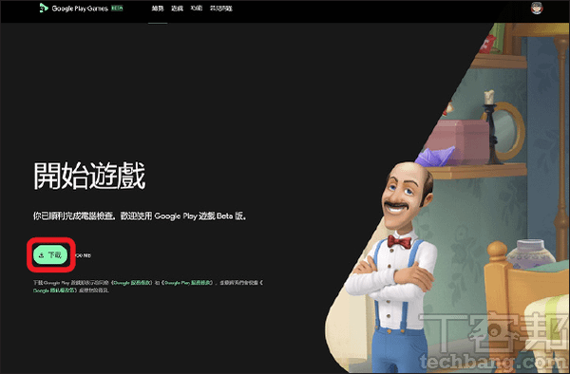Click the welcome message mentioning Google Play 遊戲 Beta
This screenshot has width=570, height=374.
141,216
